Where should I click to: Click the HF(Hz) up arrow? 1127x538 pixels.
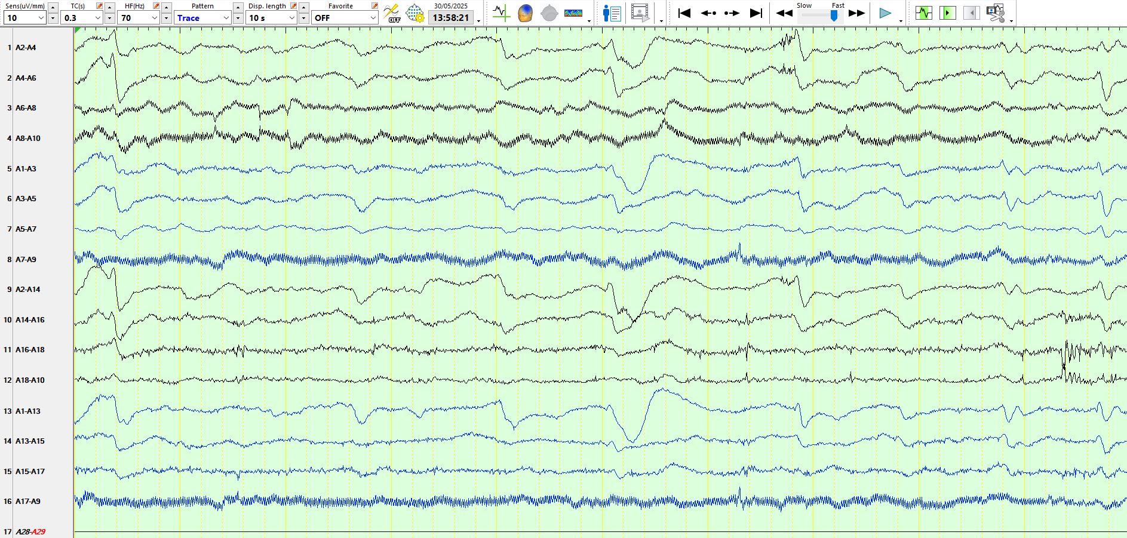(166, 7)
